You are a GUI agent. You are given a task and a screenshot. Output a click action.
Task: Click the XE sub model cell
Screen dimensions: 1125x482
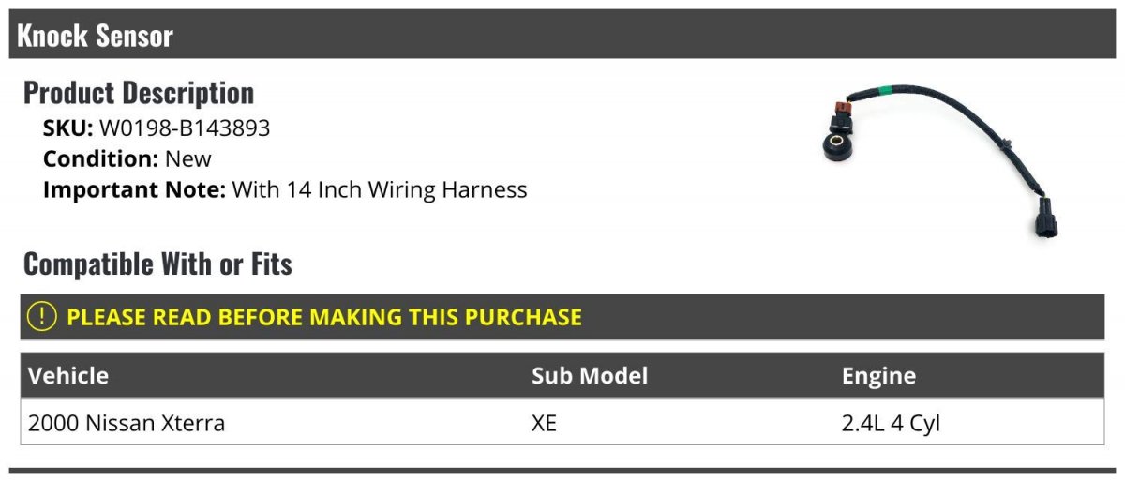pos(544,424)
